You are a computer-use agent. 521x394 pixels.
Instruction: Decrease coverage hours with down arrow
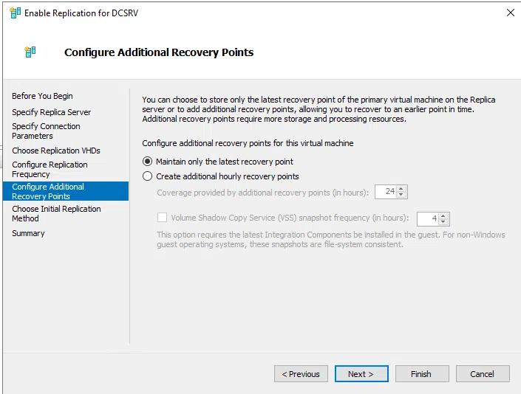tap(401, 196)
